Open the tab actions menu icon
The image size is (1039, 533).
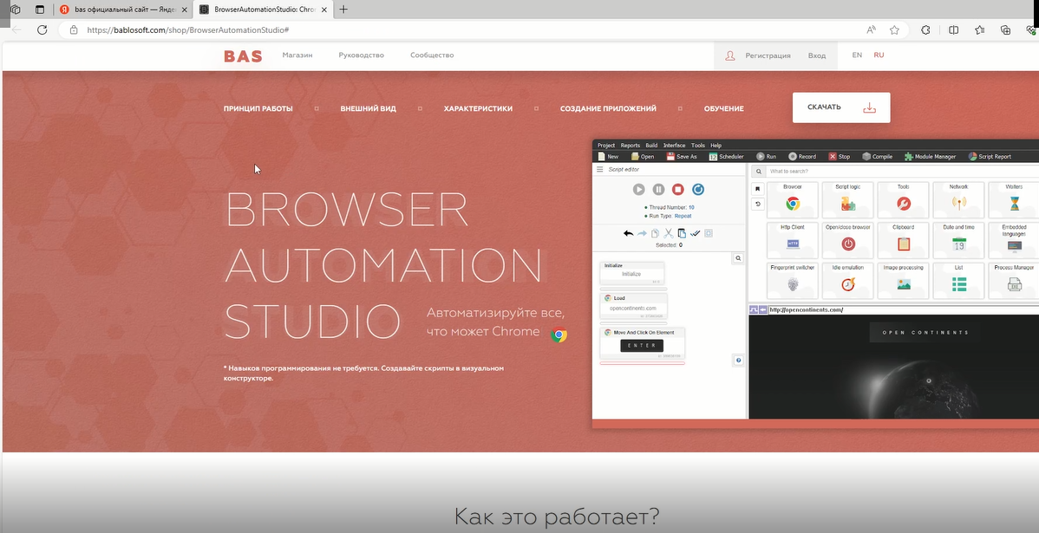pos(40,10)
